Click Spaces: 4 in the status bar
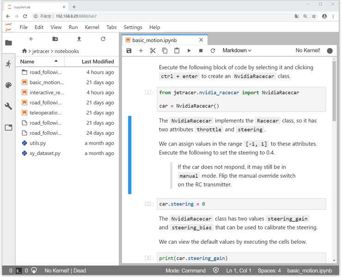Image resolution: width=341 pixels, height=277 pixels. click(269, 271)
